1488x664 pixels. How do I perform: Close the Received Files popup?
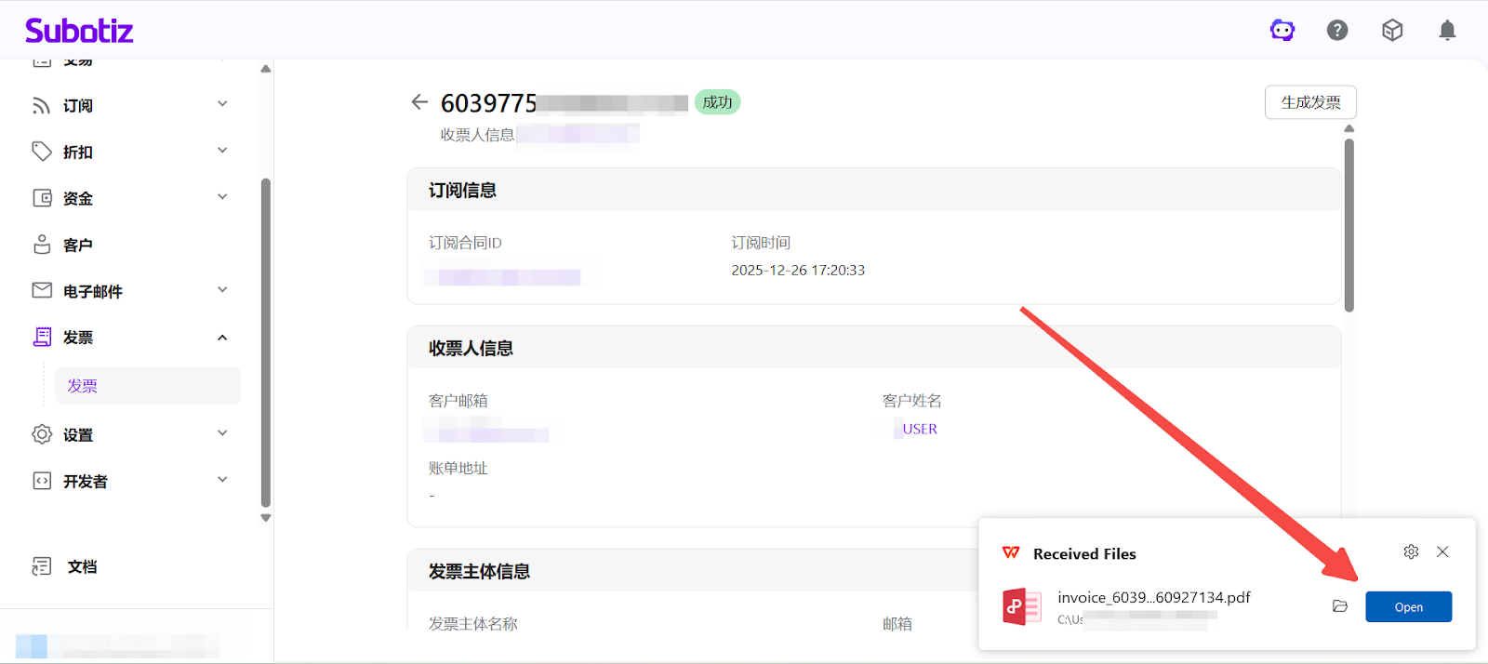(x=1442, y=552)
